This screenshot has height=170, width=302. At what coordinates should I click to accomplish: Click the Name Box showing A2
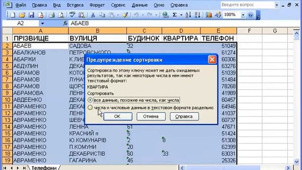coord(21,24)
